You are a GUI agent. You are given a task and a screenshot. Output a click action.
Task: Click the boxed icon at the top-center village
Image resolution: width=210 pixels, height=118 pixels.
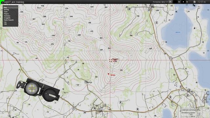click(149, 10)
